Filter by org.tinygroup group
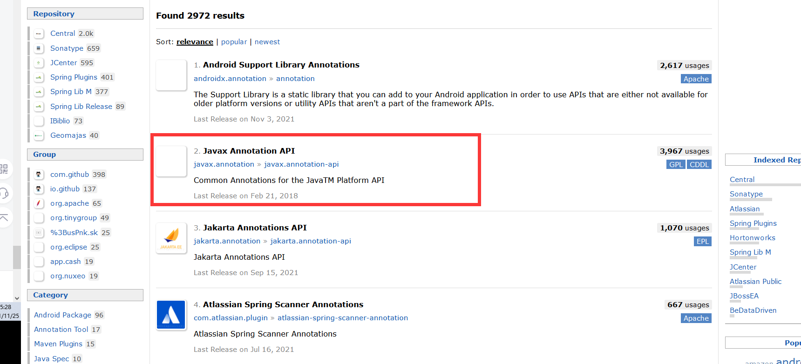801x364 pixels. [x=74, y=218]
